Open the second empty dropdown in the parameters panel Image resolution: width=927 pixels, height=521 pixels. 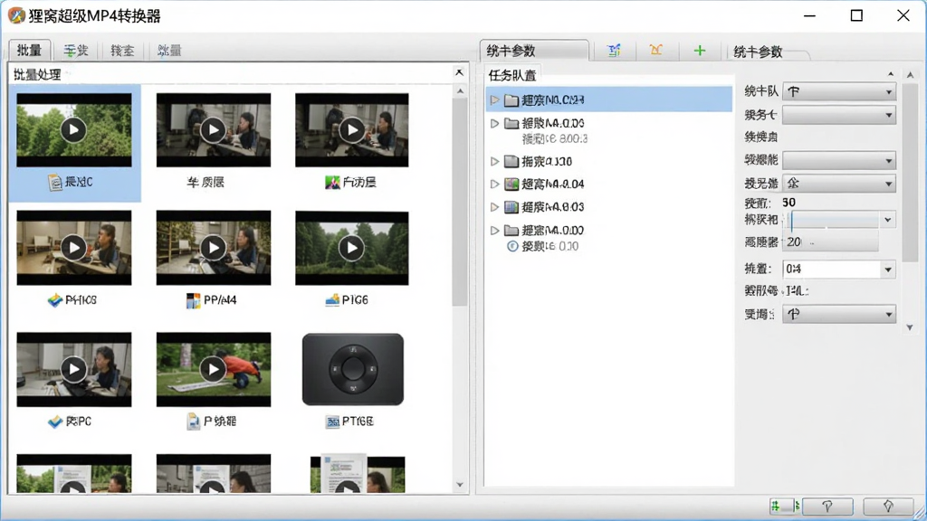[839, 161]
